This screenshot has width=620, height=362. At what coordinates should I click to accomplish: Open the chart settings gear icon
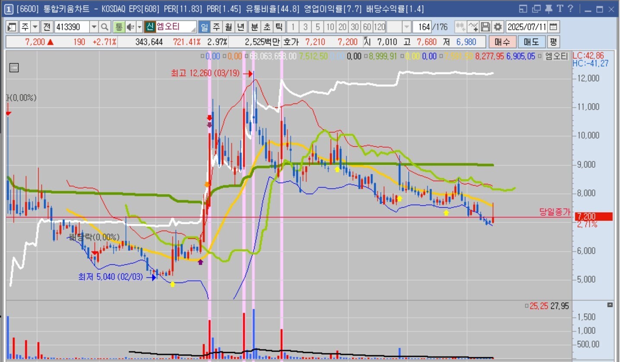pos(498,27)
